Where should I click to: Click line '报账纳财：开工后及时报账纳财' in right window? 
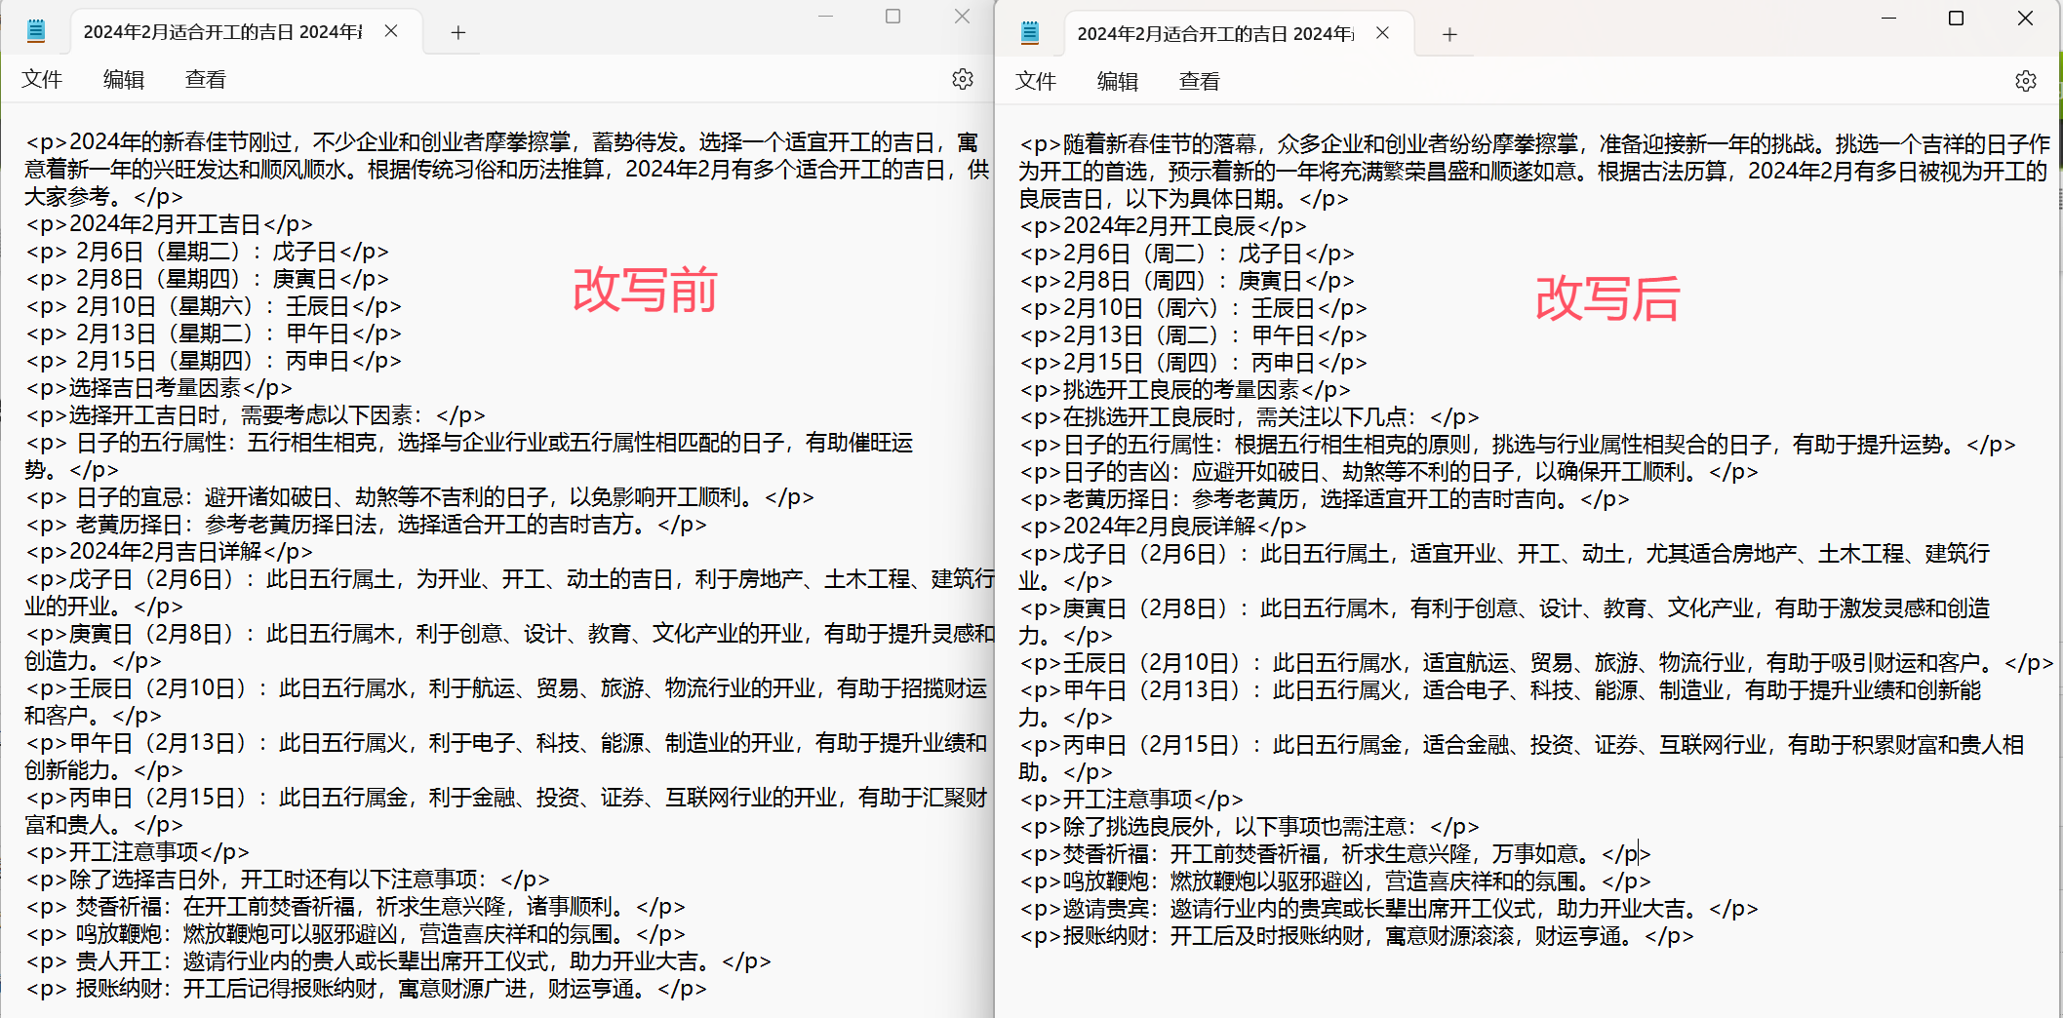pos(1357,936)
